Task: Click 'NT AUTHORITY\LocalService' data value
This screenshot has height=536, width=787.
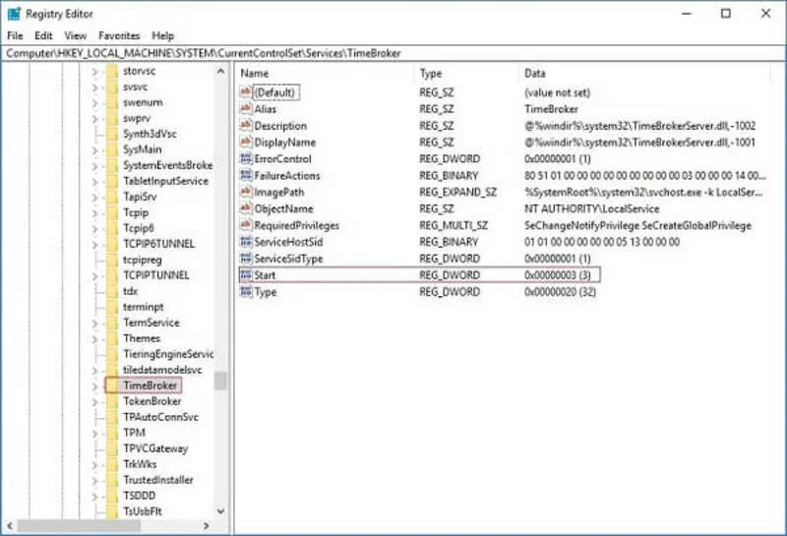Action: click(x=592, y=208)
